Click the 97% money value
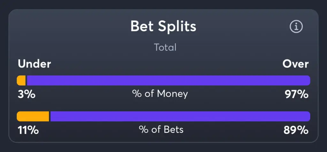Screen dimensions: 327x152 pyautogui.click(x=297, y=94)
